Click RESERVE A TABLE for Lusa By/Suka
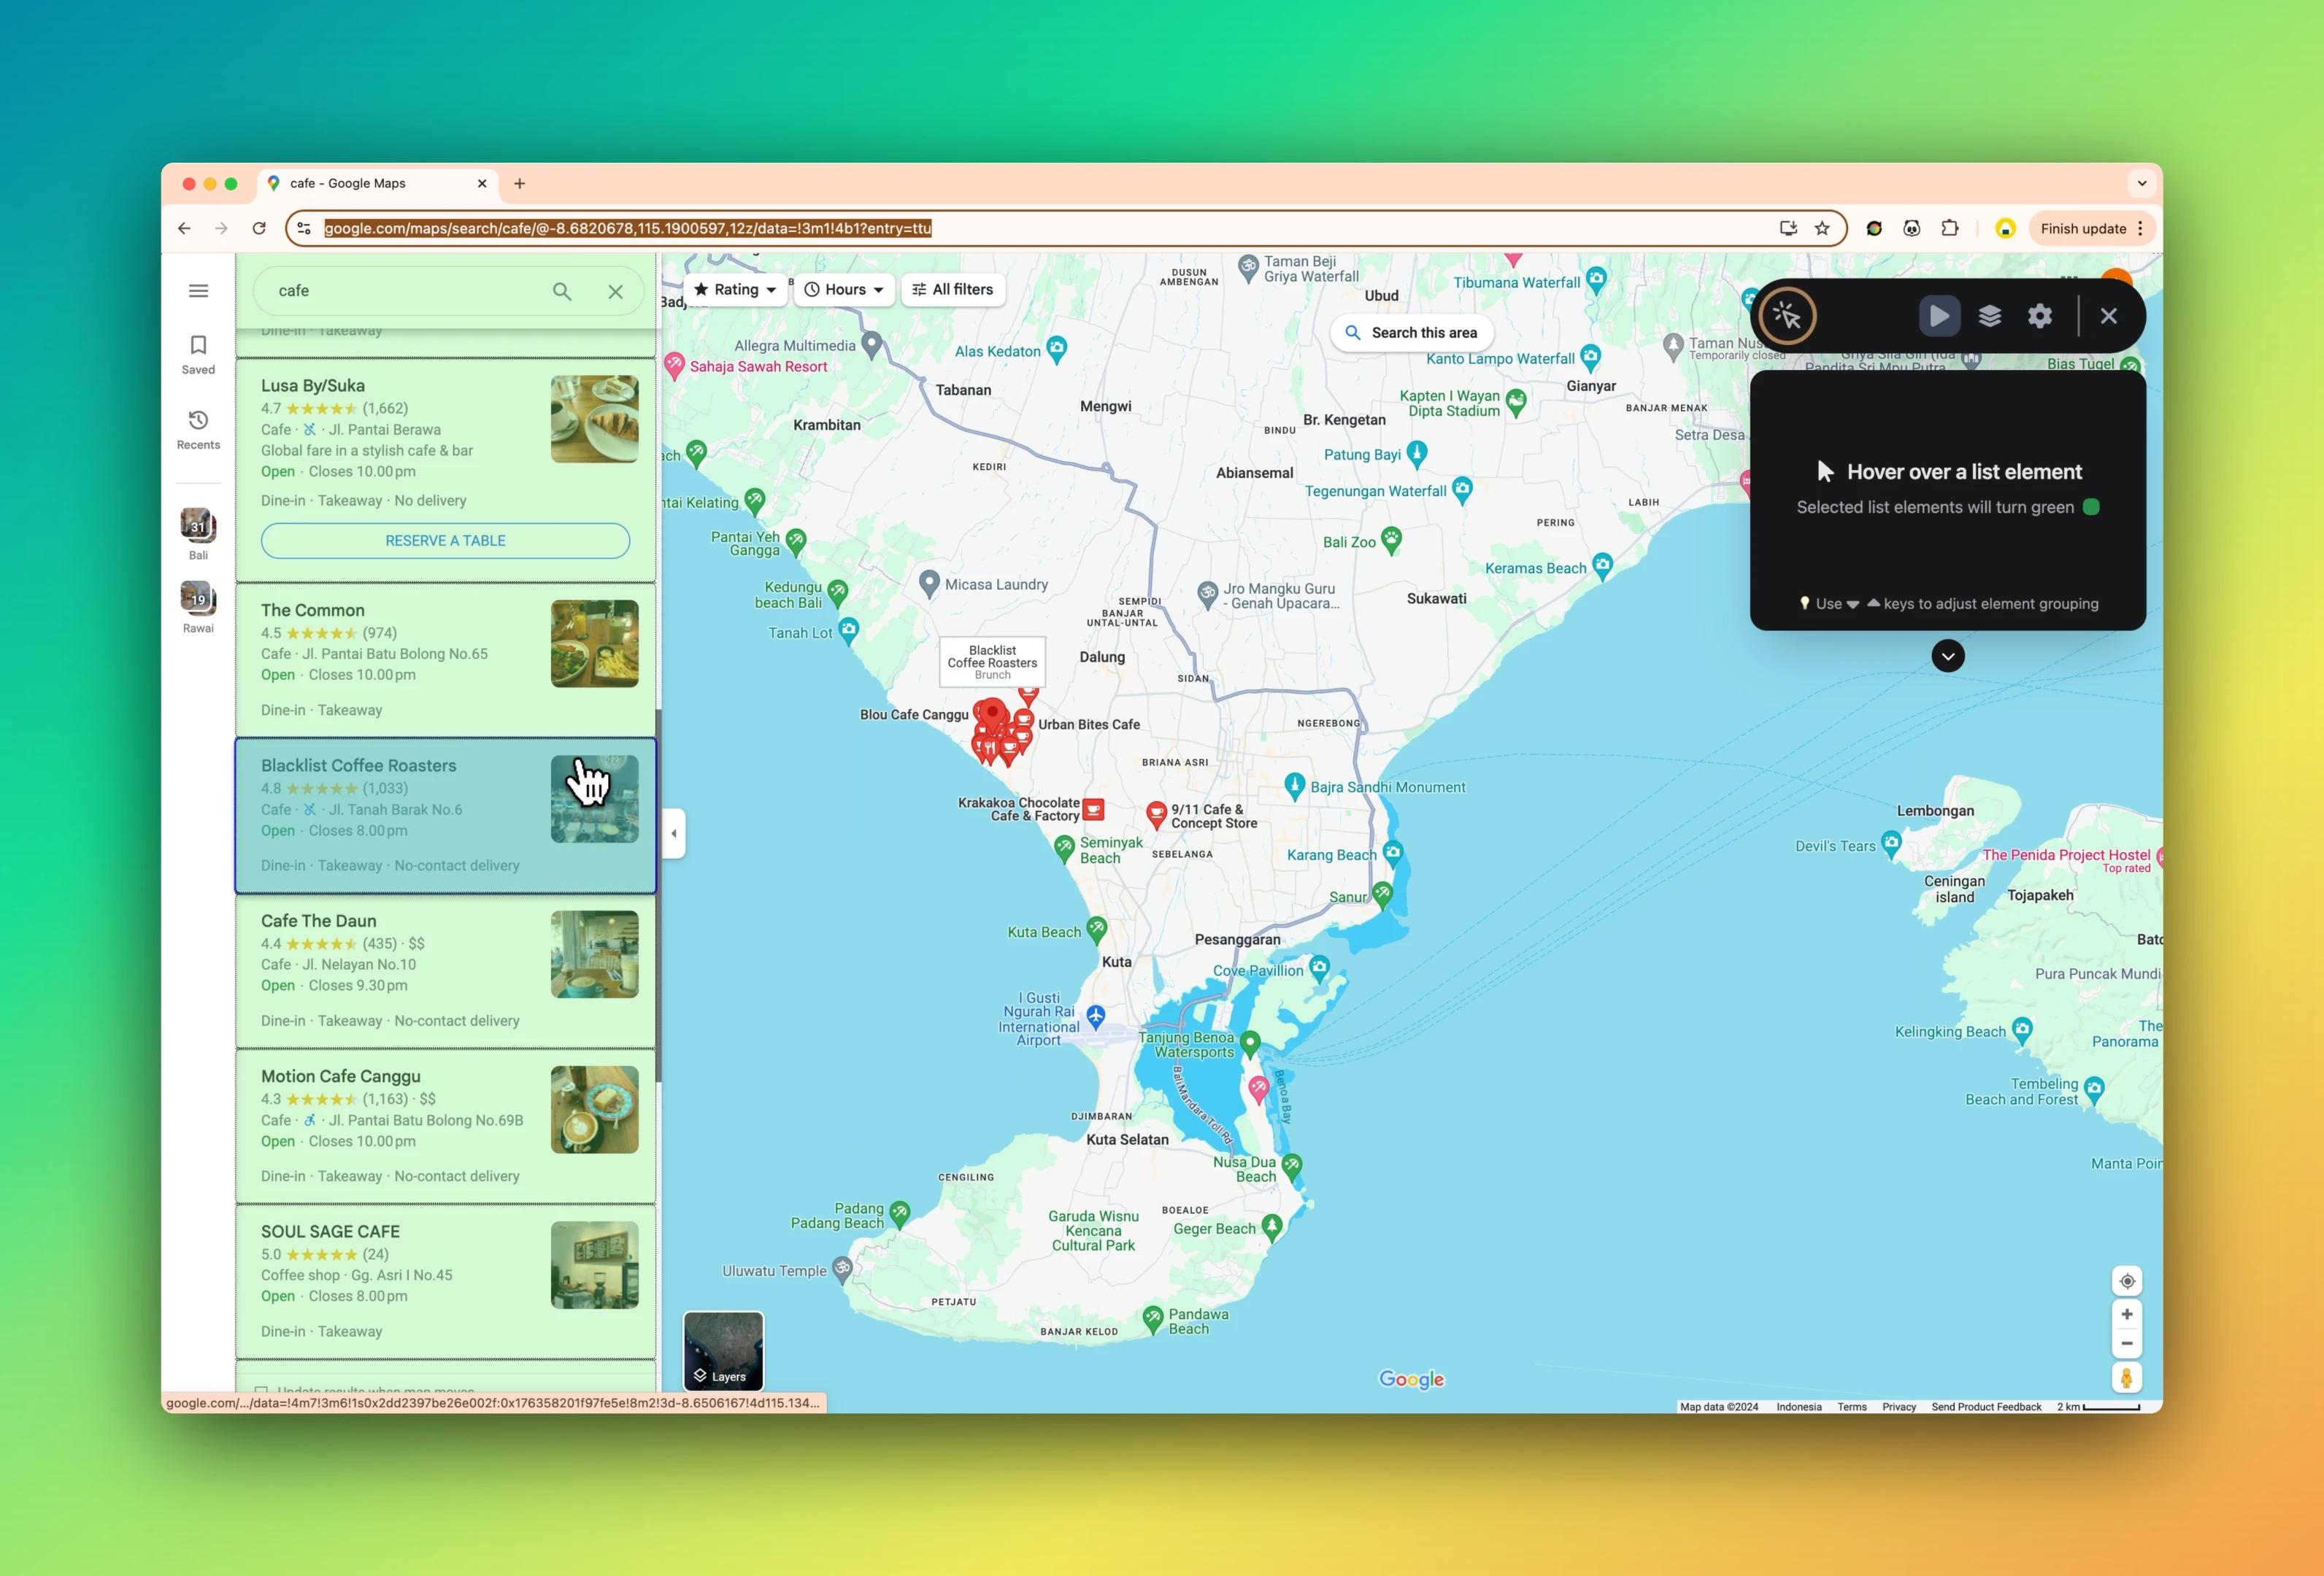This screenshot has width=2324, height=1576. [x=445, y=540]
